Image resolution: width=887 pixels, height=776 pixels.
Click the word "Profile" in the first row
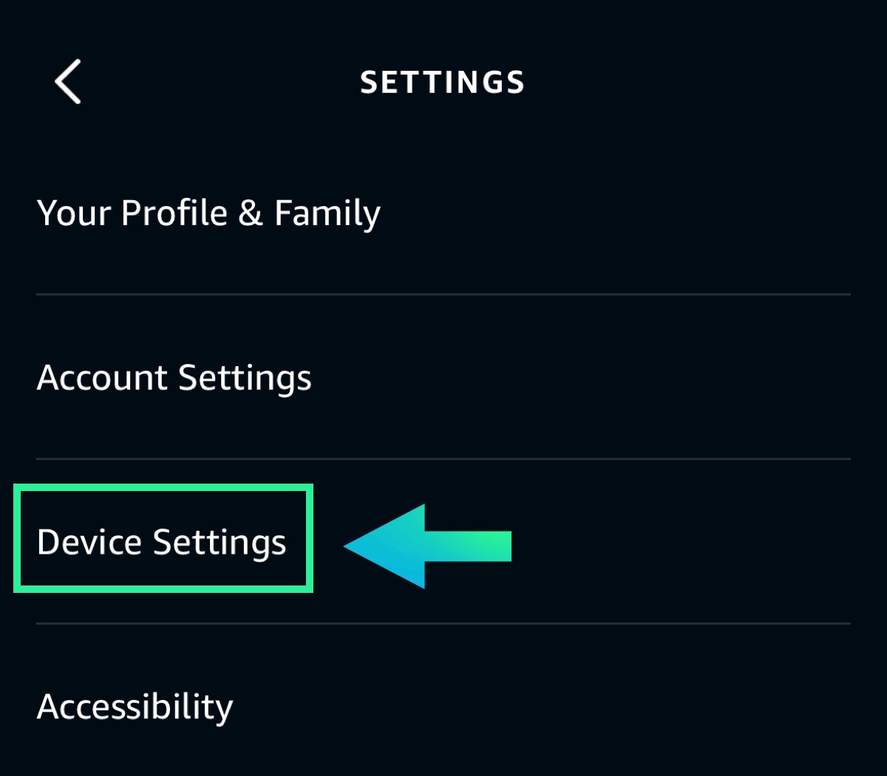click(x=174, y=213)
